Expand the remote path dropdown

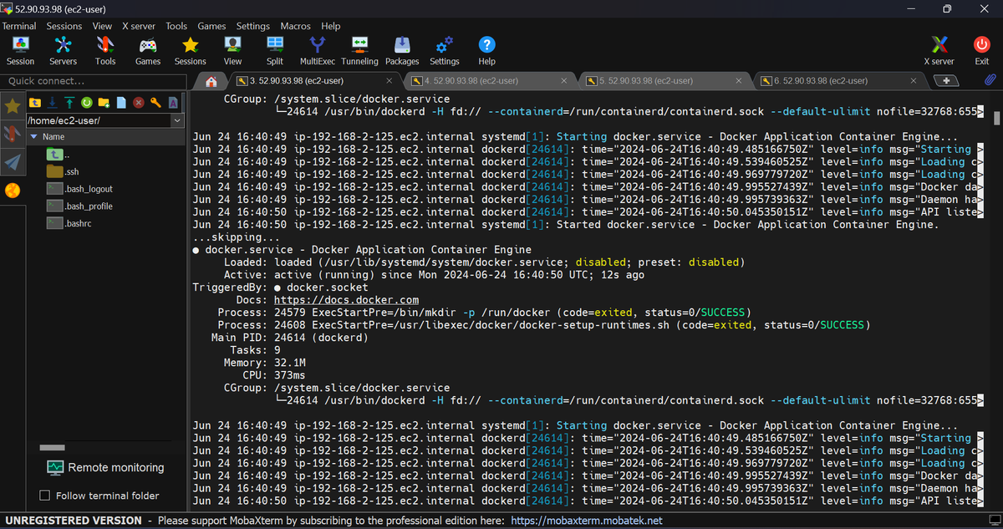coord(176,120)
